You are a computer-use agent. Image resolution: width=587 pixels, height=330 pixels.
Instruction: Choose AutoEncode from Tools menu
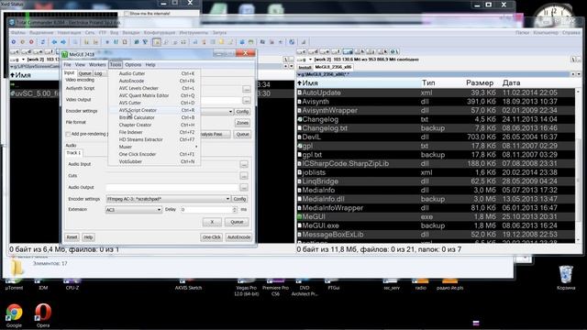point(154,81)
